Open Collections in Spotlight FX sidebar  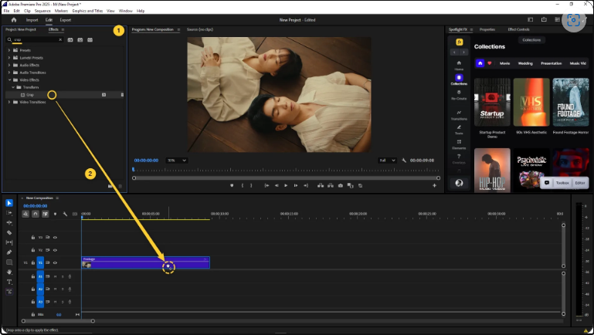[459, 80]
